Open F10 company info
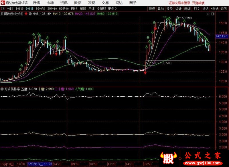Viewport: 229px width, 167px height. coord(196,9)
